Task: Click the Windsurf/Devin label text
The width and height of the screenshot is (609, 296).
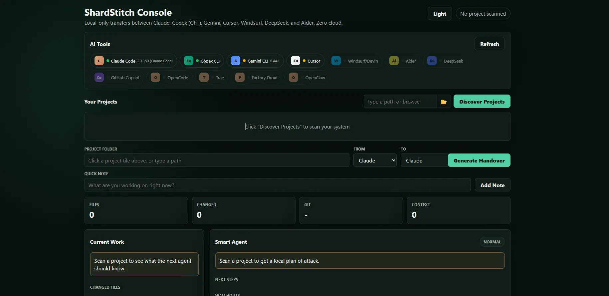Action: point(363,61)
